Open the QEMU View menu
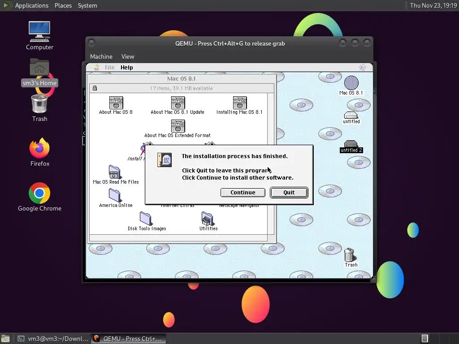This screenshot has height=344, width=459. click(128, 56)
